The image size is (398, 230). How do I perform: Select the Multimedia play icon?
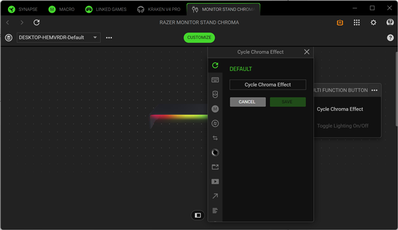(215, 182)
